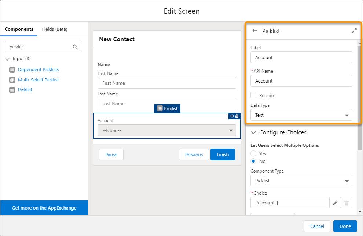
Task: Expand the Picklist panel with the diagonal arrows icon
Action: (354, 31)
